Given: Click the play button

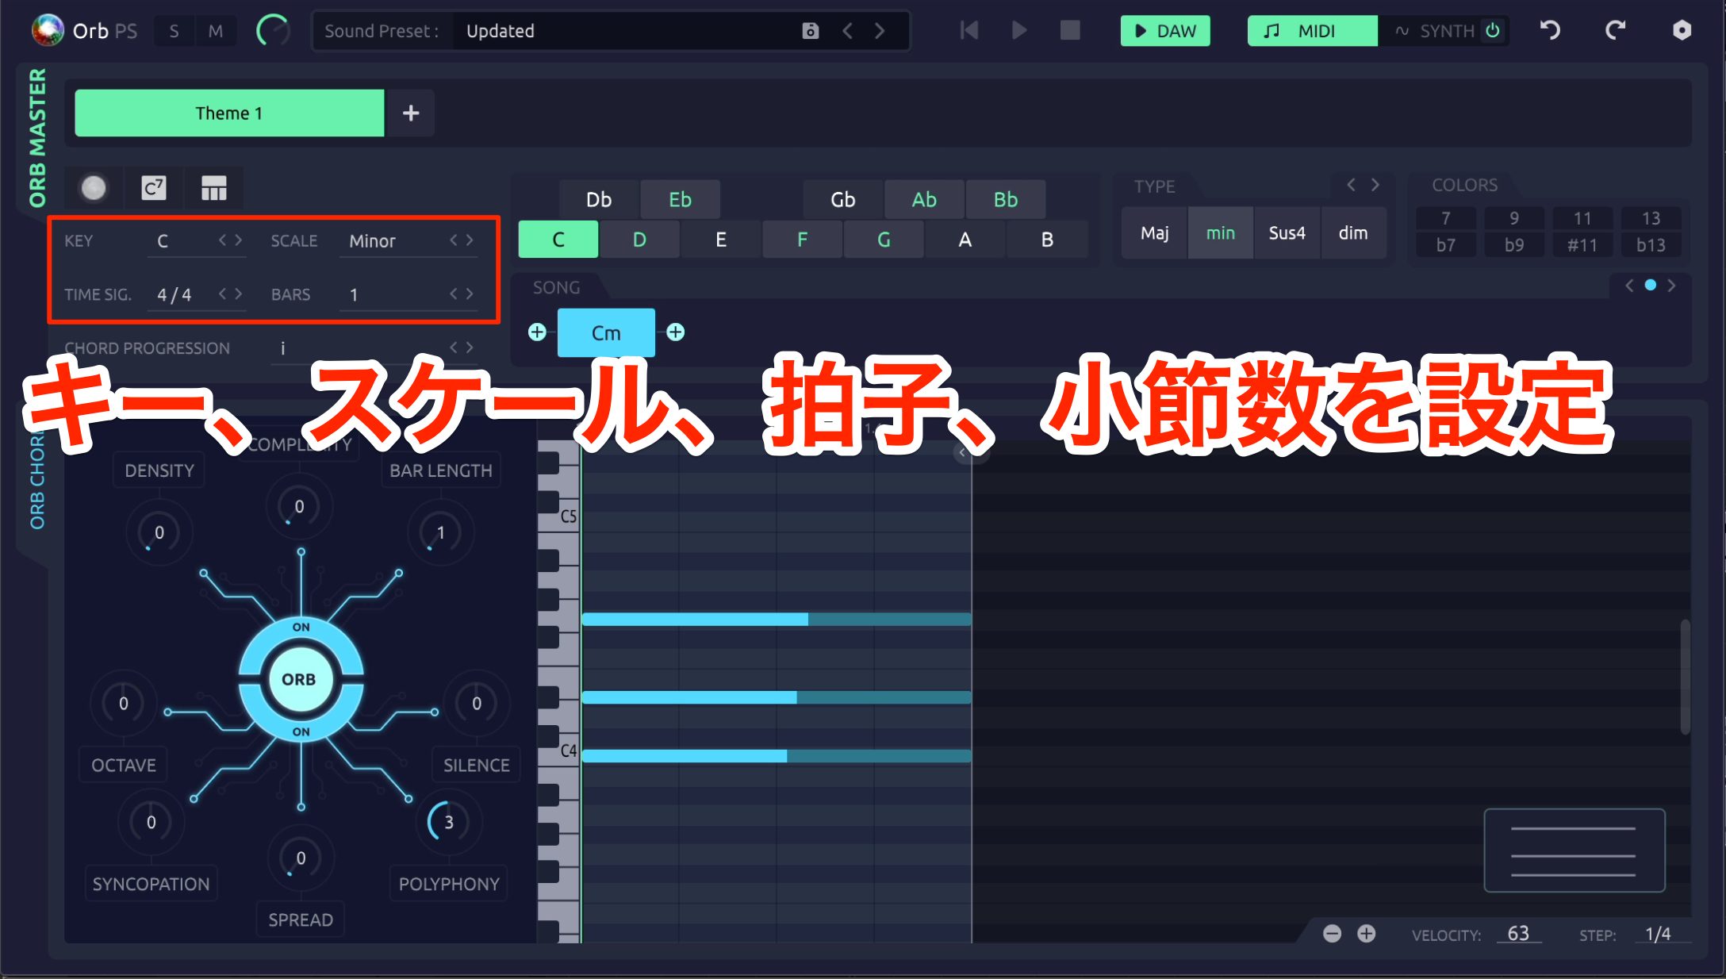Looking at the screenshot, I should [1019, 31].
